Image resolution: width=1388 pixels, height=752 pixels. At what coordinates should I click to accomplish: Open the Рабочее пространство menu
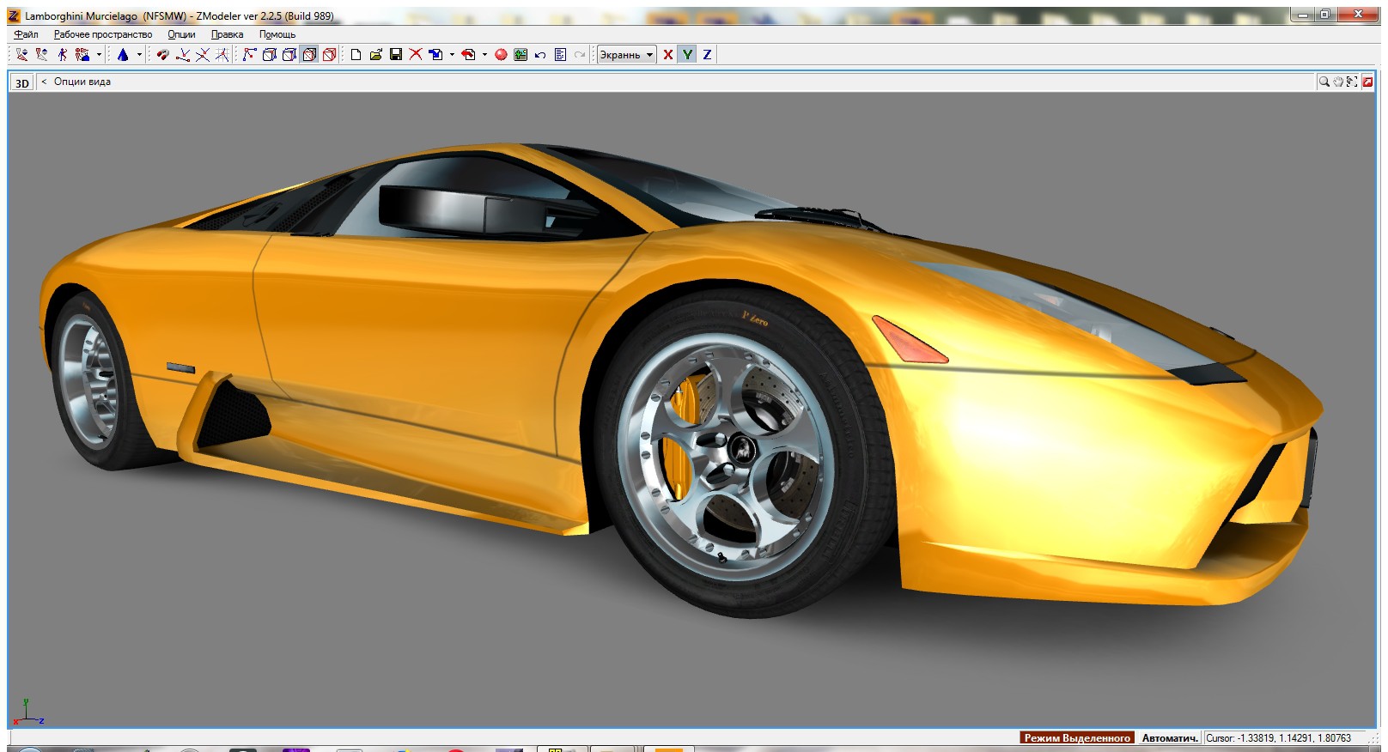coord(103,34)
